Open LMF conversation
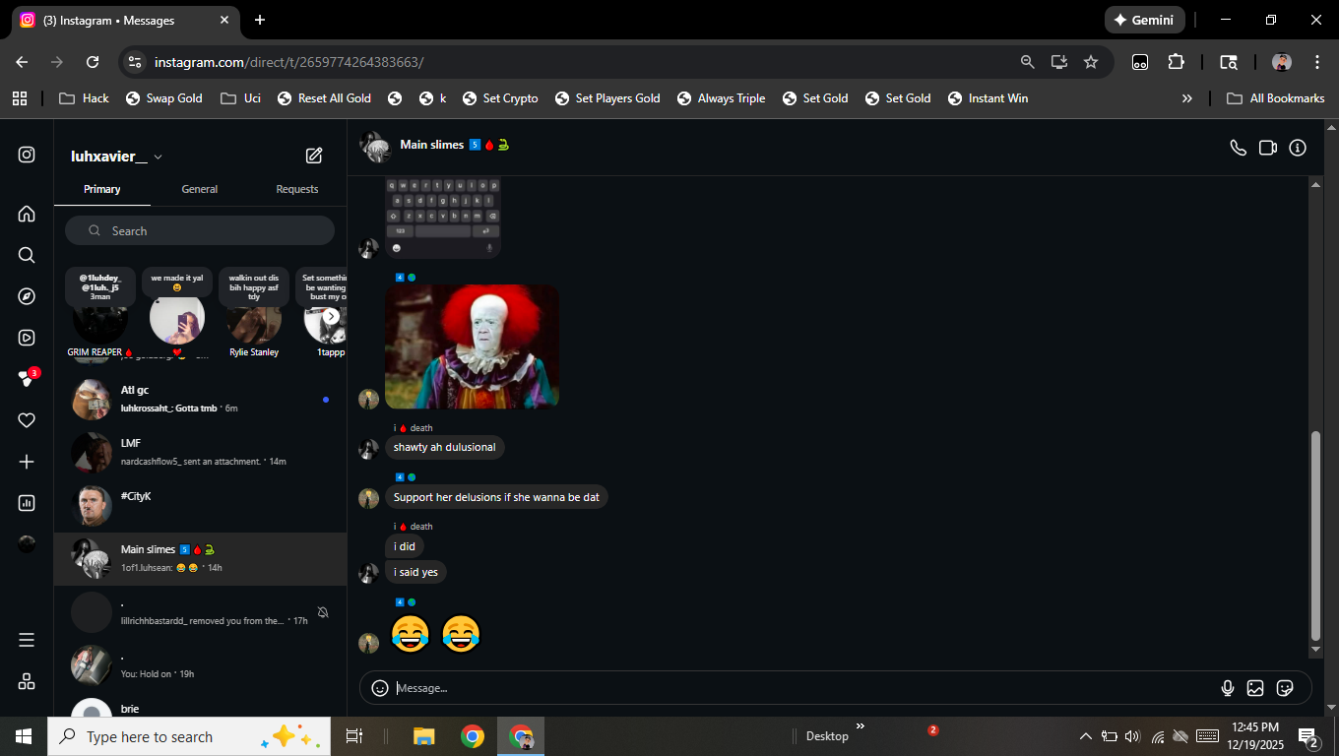1339x756 pixels. point(200,452)
